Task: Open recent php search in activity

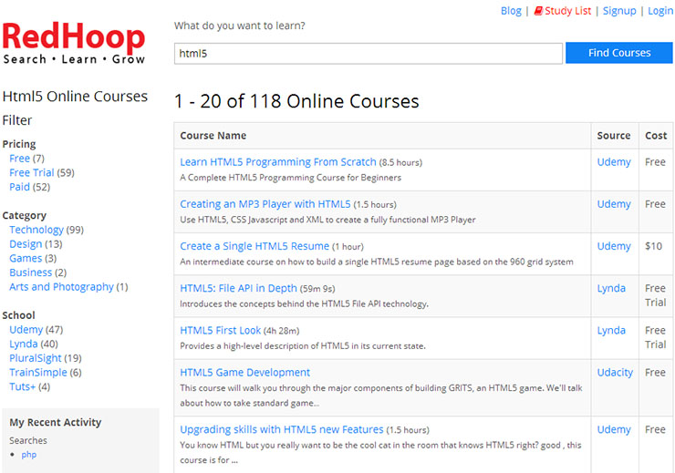Action: [29, 454]
